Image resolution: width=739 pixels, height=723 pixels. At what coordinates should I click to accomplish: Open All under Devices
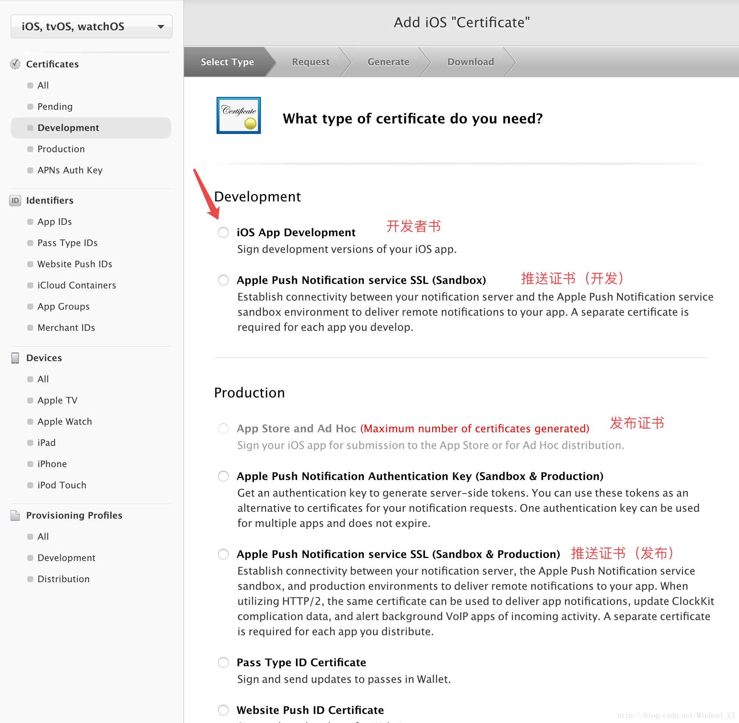pos(43,379)
